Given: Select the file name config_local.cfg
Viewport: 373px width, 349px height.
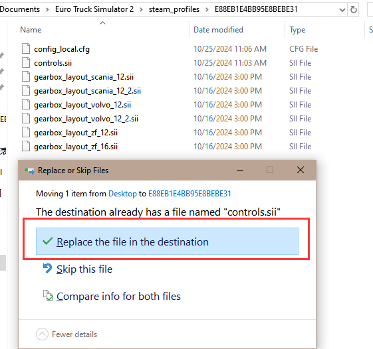Looking at the screenshot, I should point(62,49).
